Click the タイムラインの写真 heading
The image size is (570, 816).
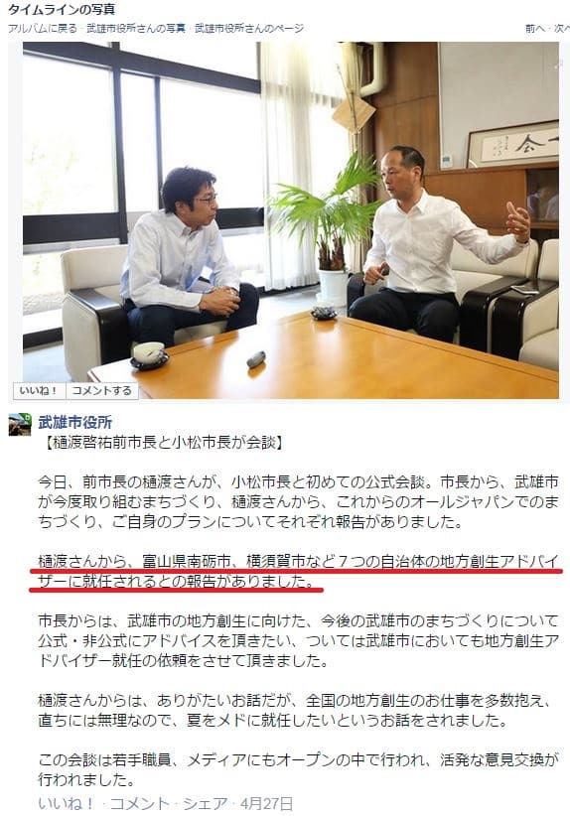[x=62, y=9]
